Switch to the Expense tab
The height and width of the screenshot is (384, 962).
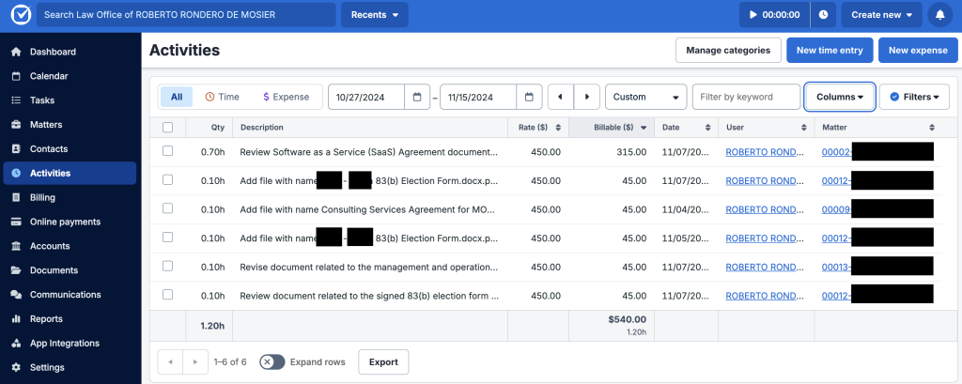(286, 97)
